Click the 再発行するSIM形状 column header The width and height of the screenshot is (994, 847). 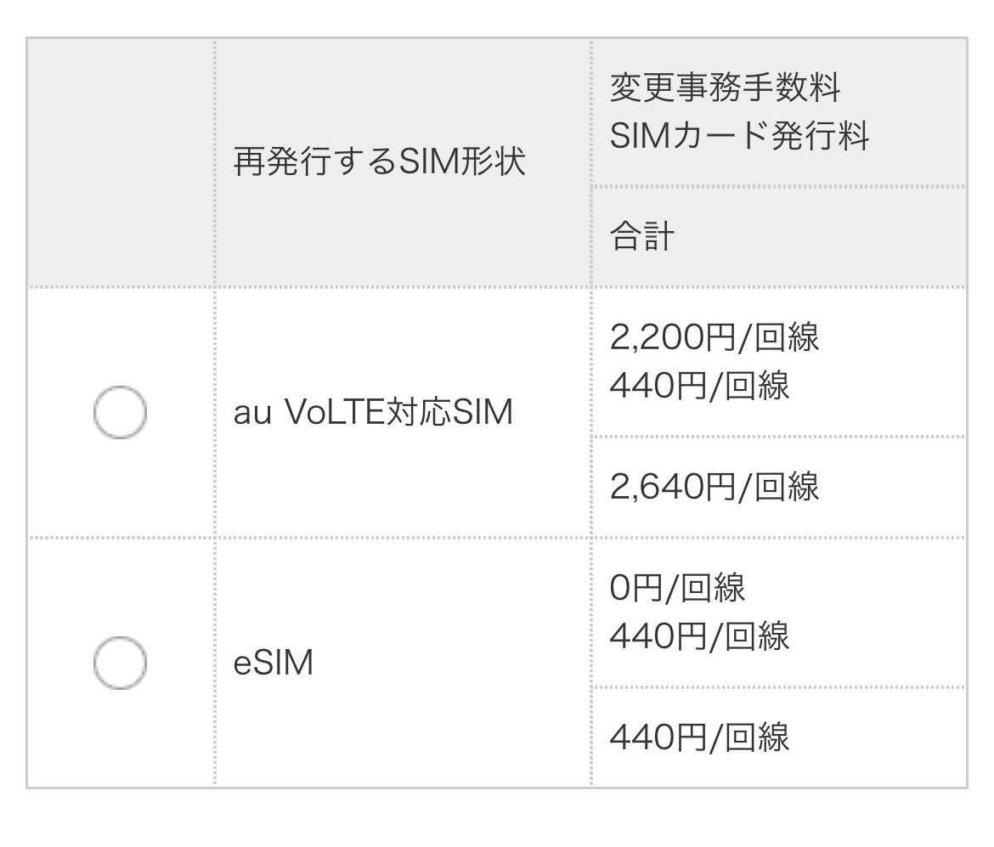(380, 161)
